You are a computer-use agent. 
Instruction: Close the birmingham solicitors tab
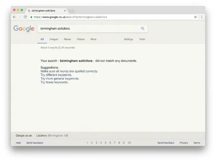(x=65, y=11)
